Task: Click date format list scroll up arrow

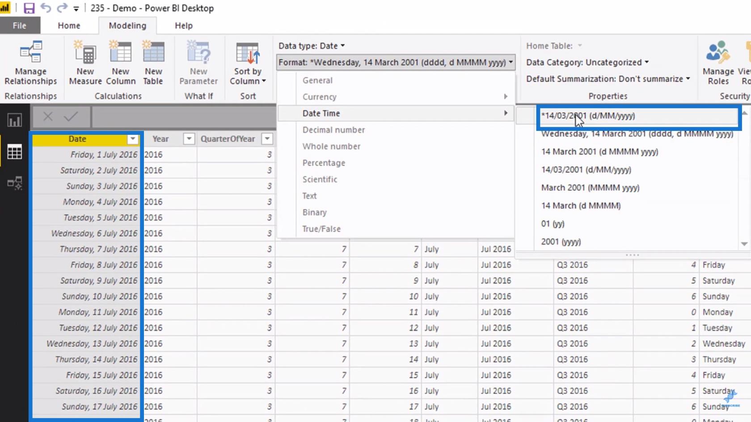Action: coord(744,113)
